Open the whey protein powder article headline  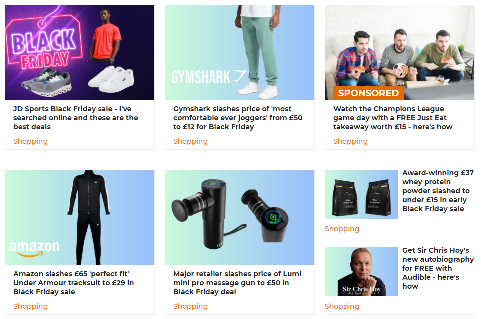pos(438,191)
